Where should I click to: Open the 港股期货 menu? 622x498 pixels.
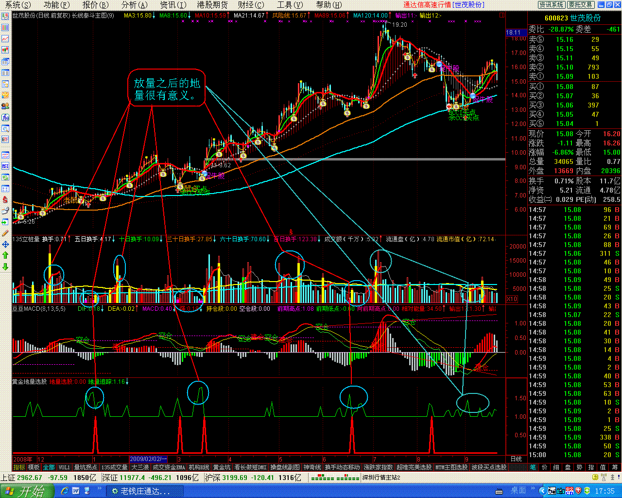coord(212,5)
